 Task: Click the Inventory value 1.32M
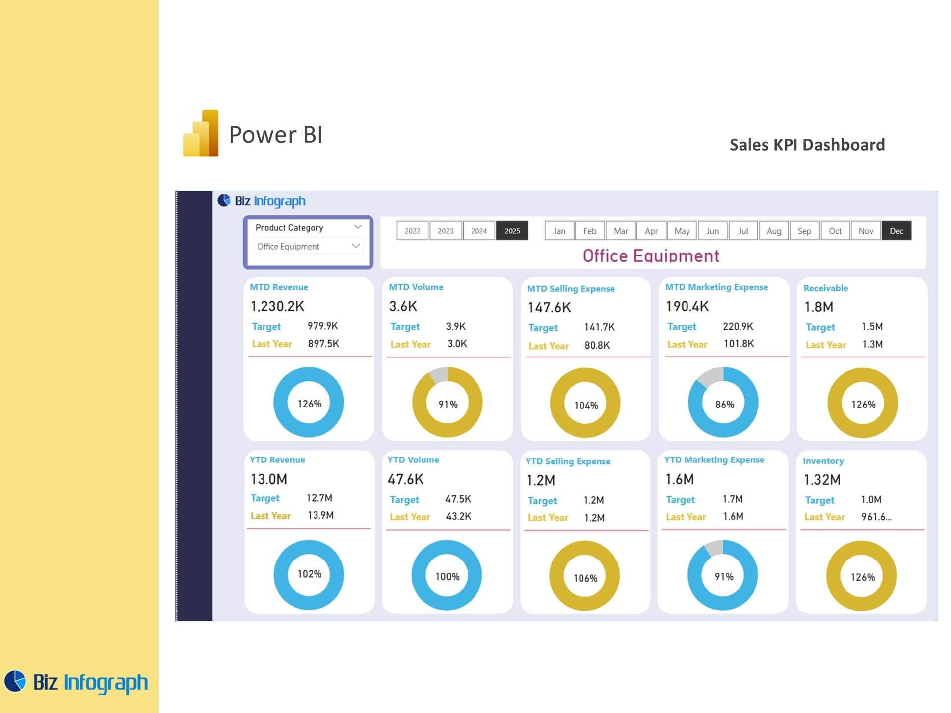822,480
